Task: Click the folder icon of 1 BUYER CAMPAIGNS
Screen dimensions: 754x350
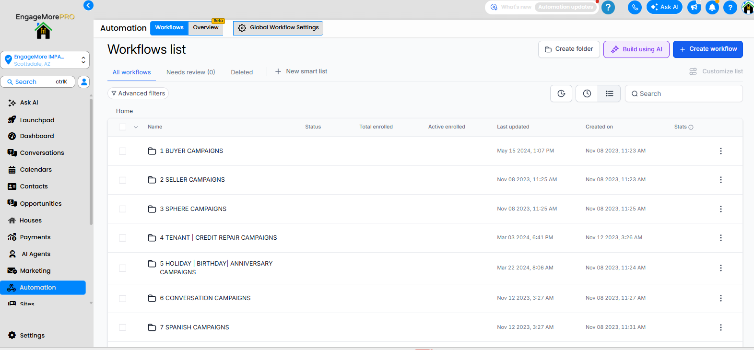Action: [152, 151]
